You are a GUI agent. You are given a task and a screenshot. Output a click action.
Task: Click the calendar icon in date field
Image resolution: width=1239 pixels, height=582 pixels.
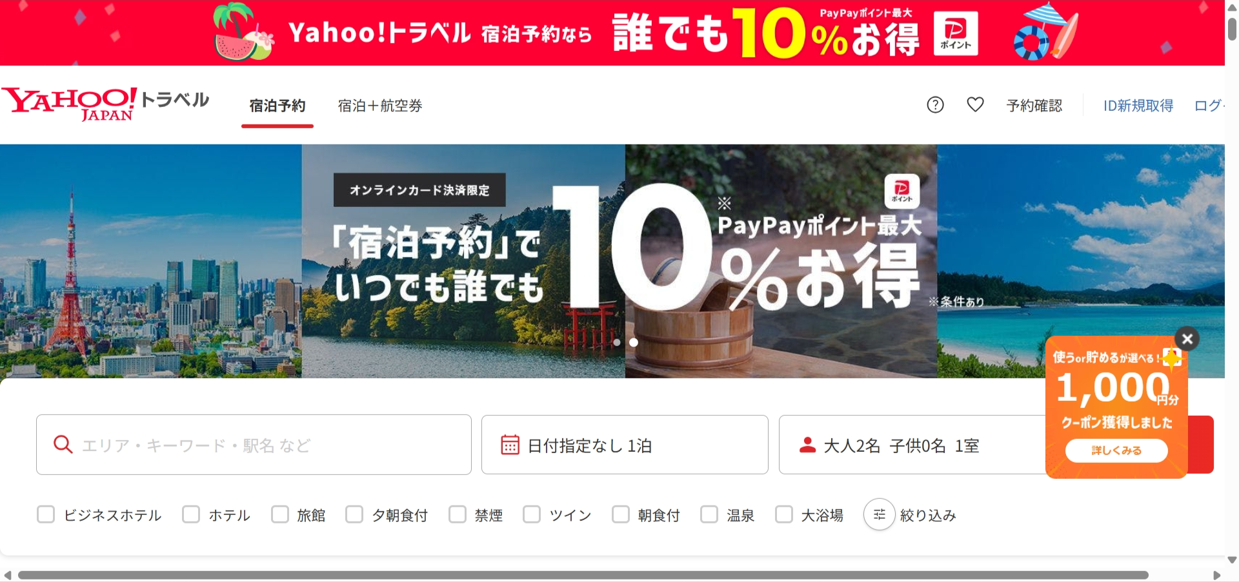pos(510,445)
